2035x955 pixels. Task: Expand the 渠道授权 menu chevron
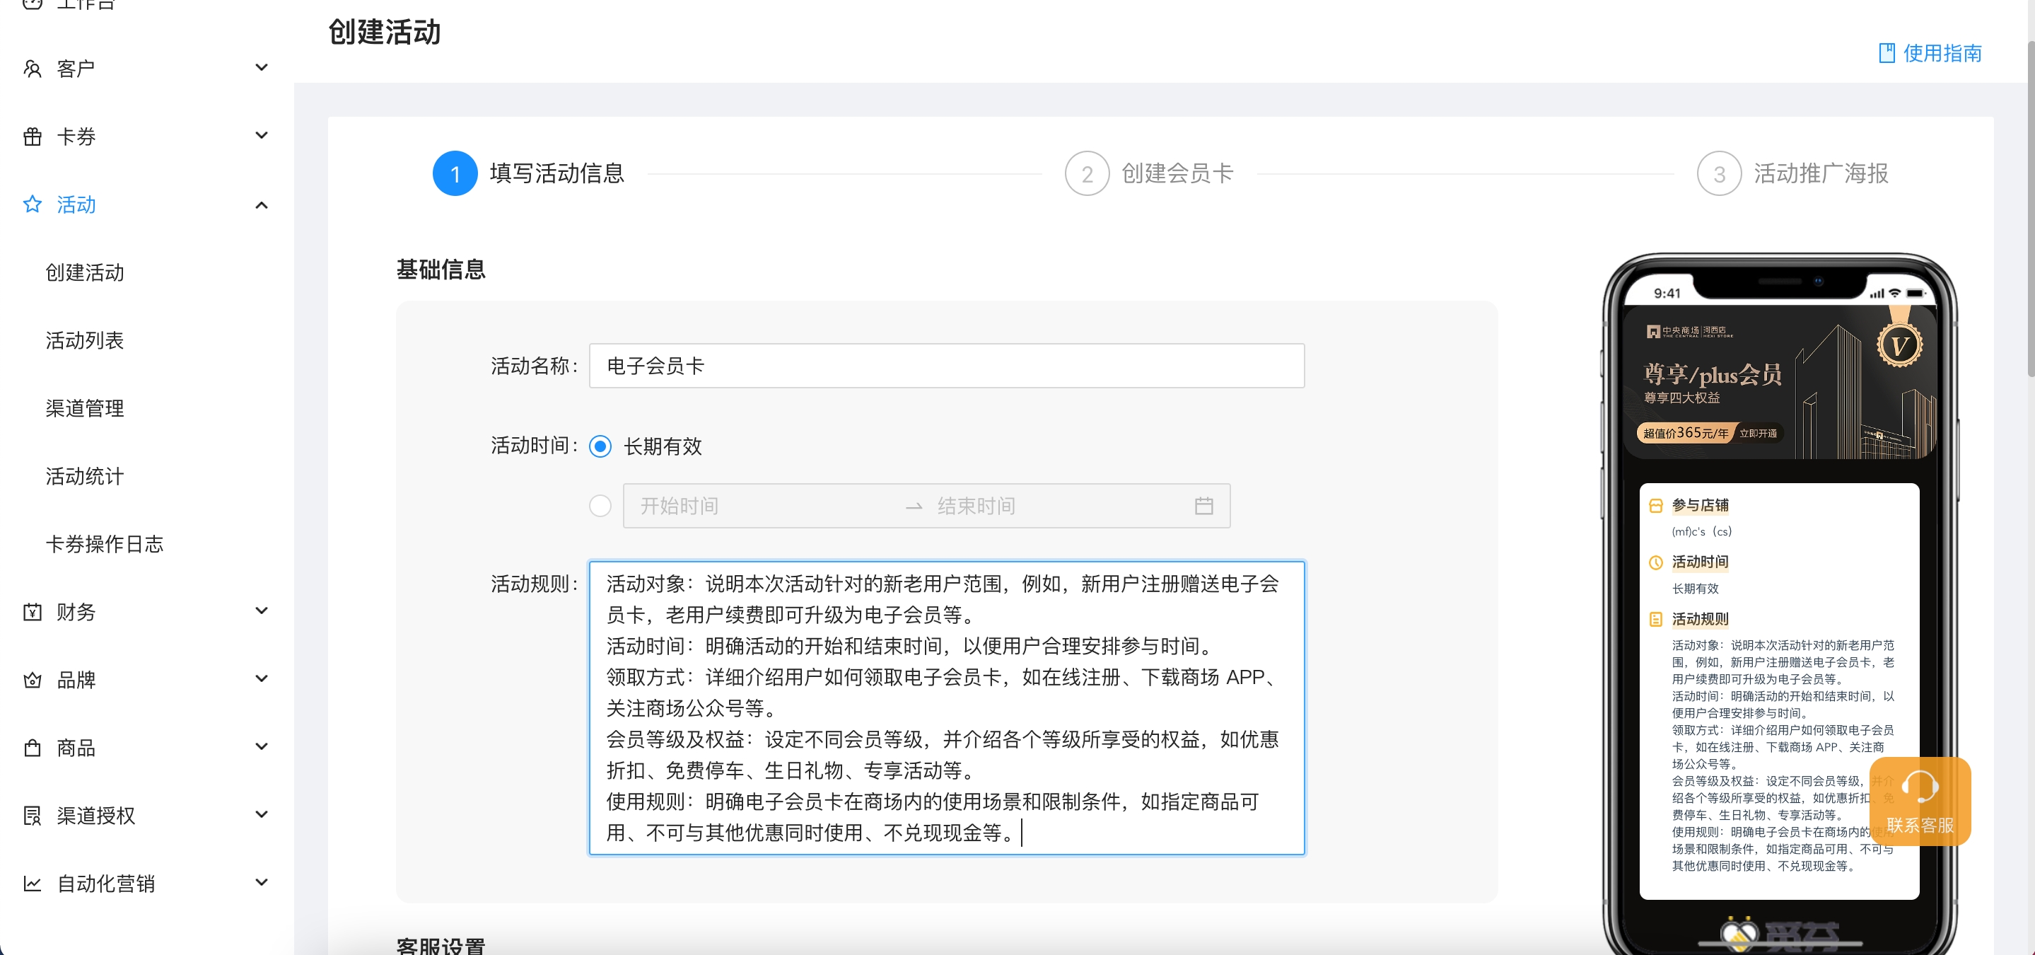click(x=262, y=815)
